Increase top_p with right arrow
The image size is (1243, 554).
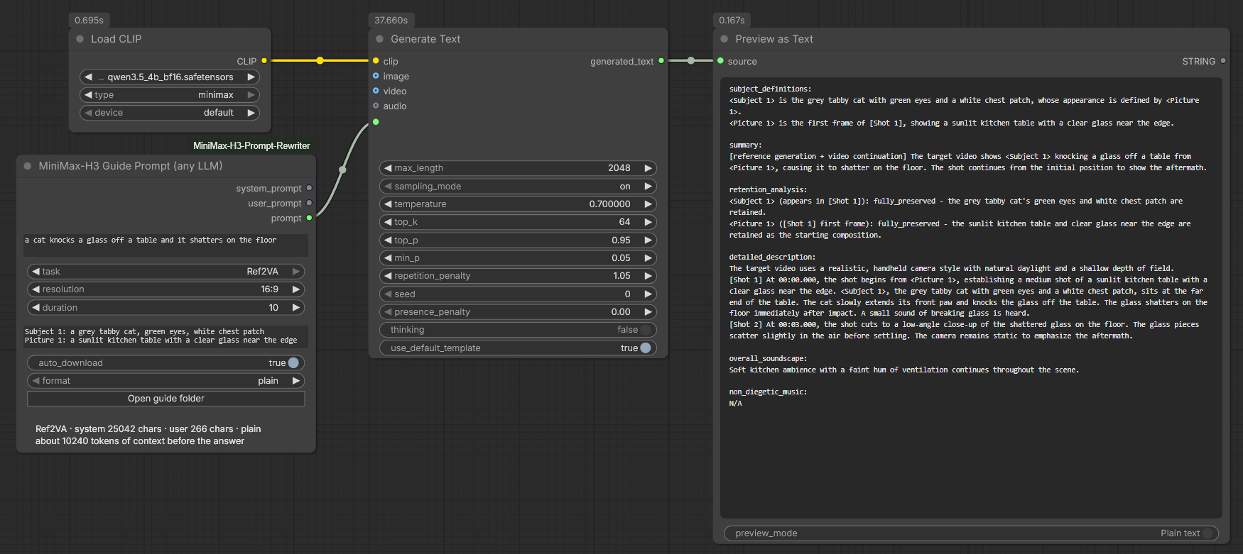(x=648, y=240)
